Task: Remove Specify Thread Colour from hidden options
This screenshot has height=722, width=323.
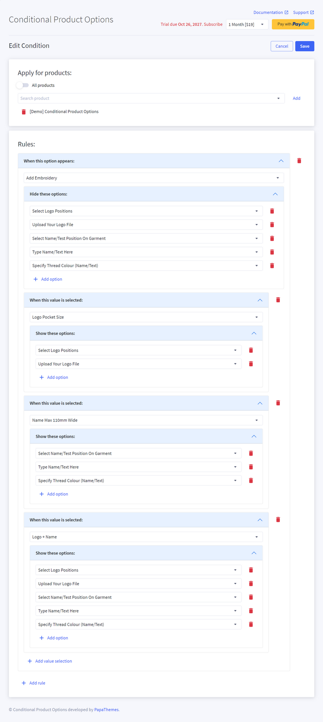Action: coord(272,266)
